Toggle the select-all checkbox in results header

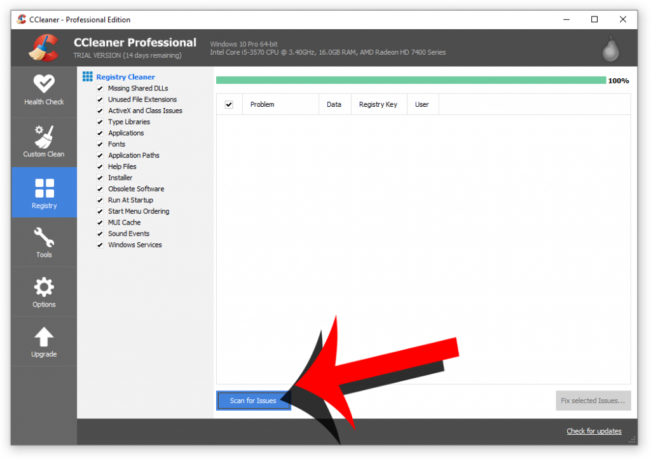click(229, 105)
